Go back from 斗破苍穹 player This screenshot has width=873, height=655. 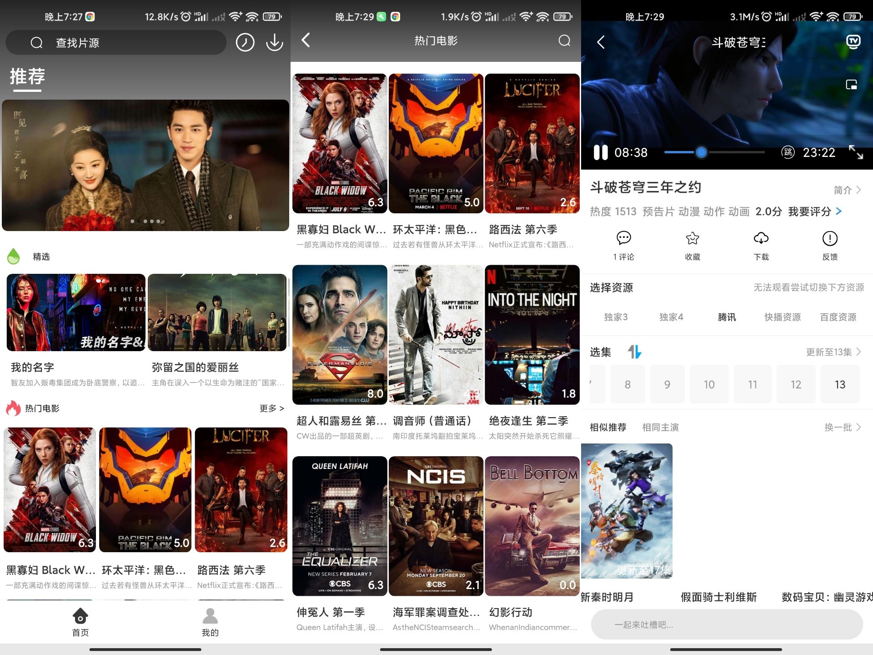coord(601,42)
